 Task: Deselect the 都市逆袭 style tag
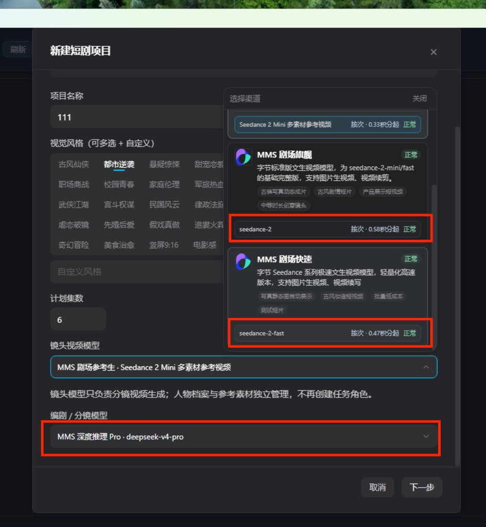click(119, 164)
